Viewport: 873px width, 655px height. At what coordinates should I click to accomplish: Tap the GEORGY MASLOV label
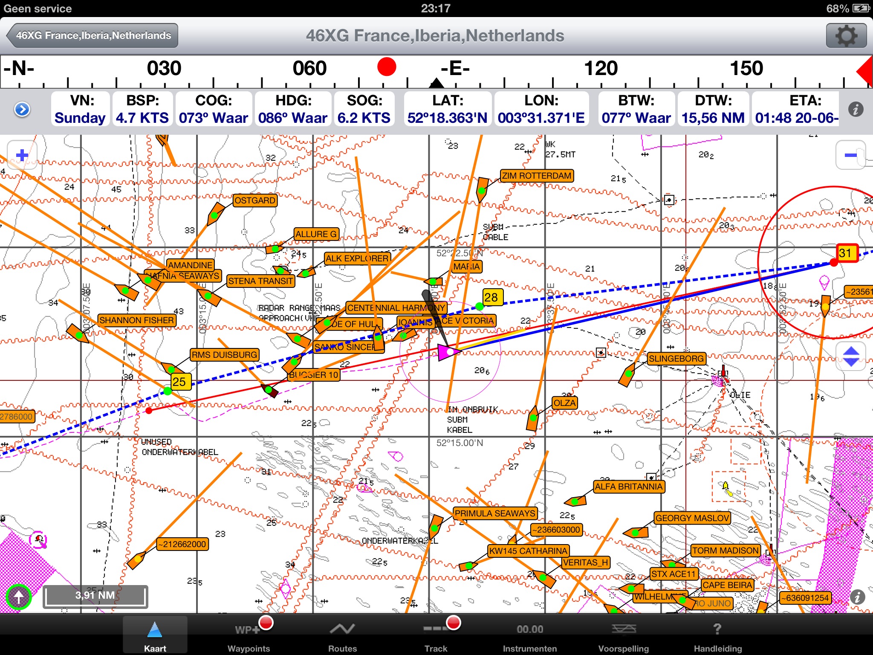point(692,518)
